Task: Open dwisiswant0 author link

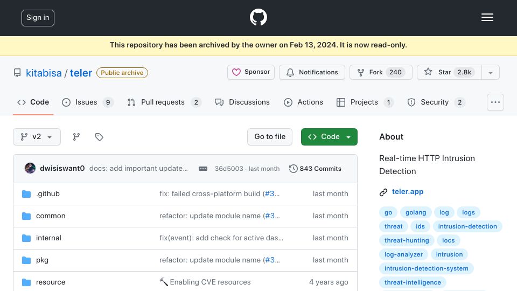Action: 62,168
